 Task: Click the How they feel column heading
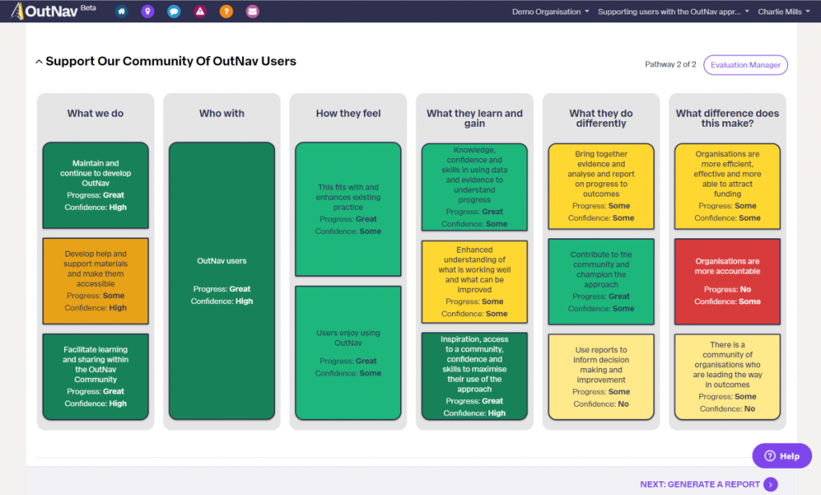[x=348, y=113]
